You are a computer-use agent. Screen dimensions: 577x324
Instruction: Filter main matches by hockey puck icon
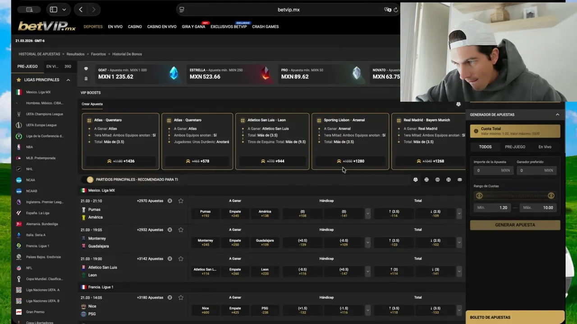[459, 180]
